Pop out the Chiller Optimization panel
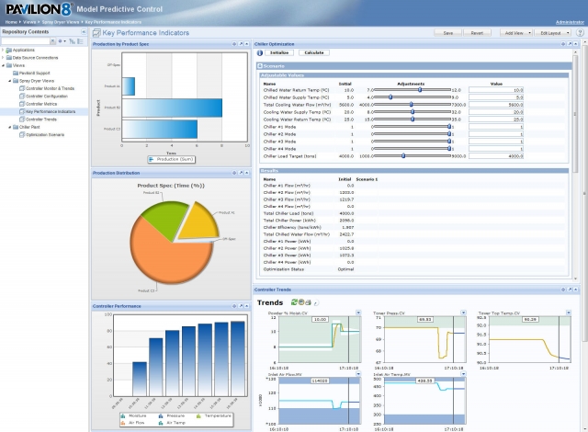The width and height of the screenshot is (588, 432). tap(570, 44)
